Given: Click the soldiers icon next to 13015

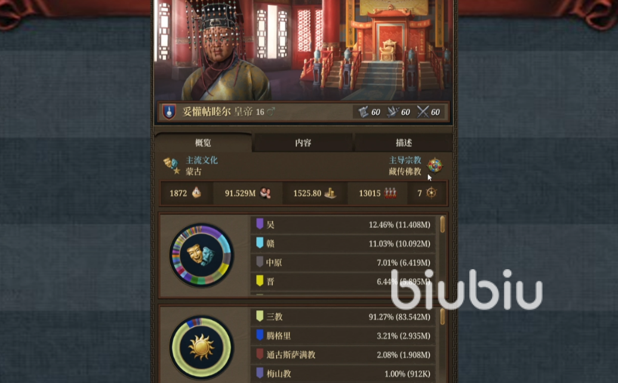Looking at the screenshot, I should pyautogui.click(x=390, y=193).
